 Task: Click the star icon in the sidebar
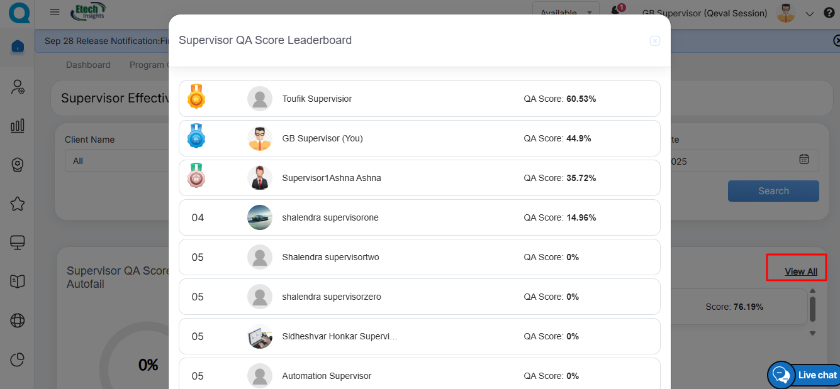pyautogui.click(x=18, y=204)
